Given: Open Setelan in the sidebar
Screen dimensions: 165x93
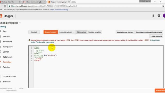Looking at the screenshot, I should pyautogui.click(x=6, y=67).
